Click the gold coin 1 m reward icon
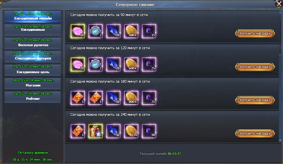This screenshot has width=283, height=164. [x=131, y=131]
